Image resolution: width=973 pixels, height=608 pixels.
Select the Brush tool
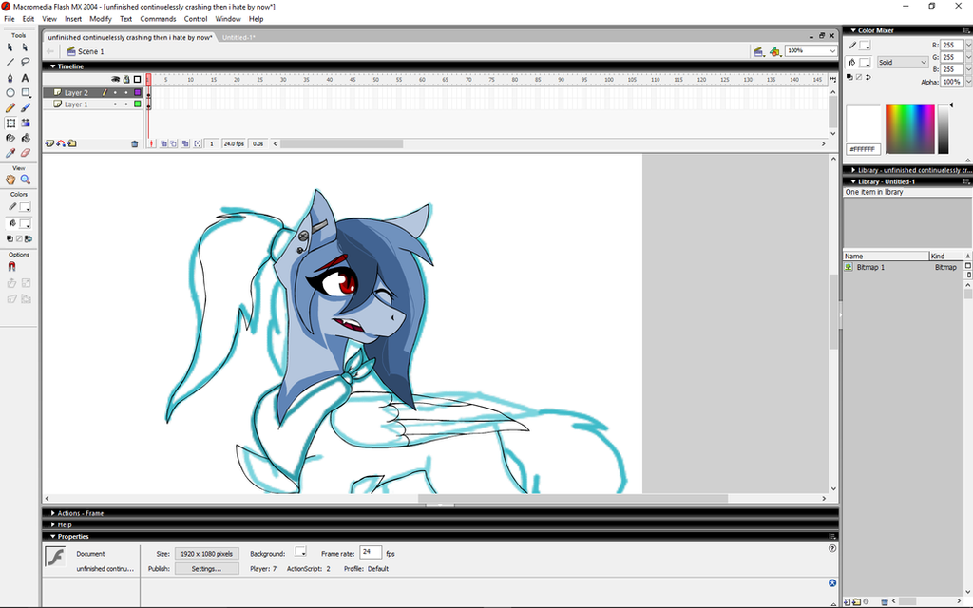(25, 107)
